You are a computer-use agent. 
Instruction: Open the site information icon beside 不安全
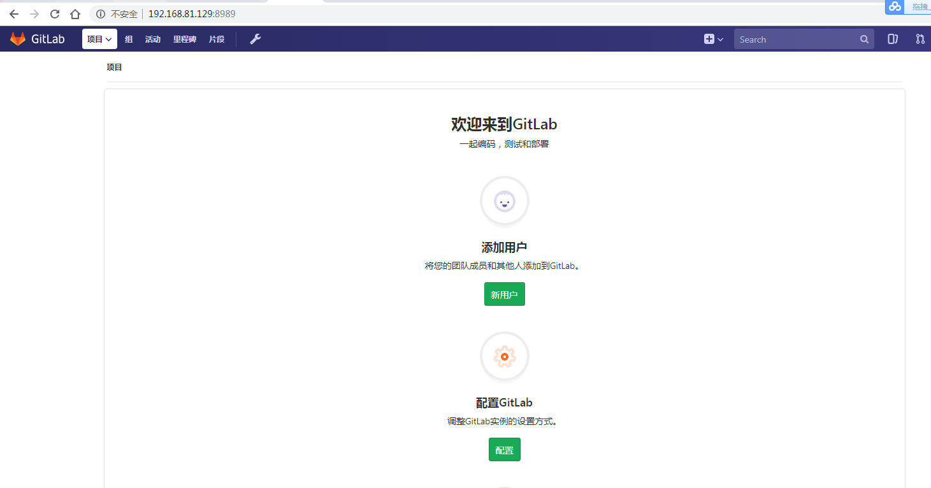[x=101, y=14]
